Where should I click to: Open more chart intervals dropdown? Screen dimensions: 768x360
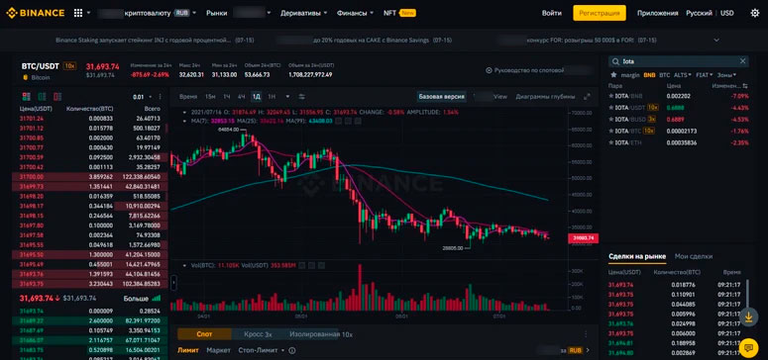tap(287, 96)
